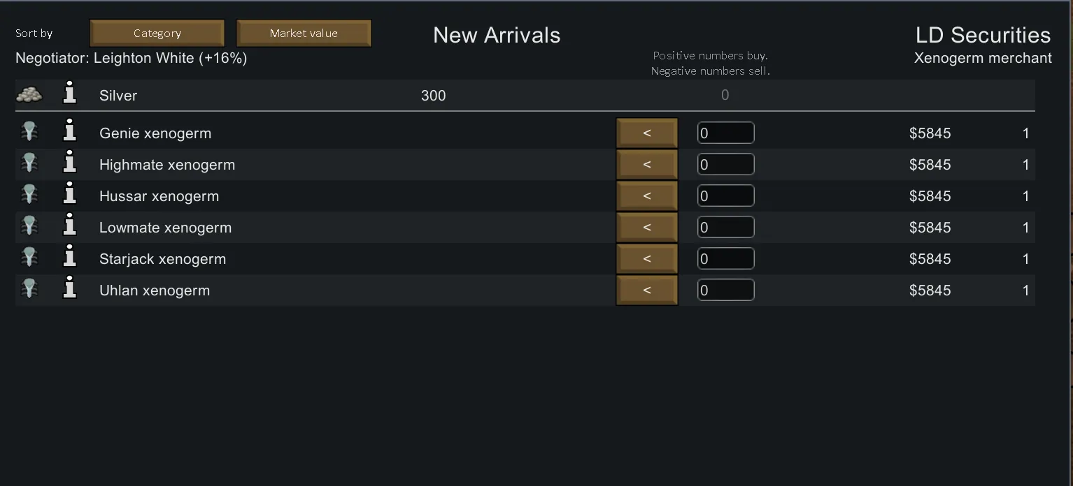Focus Uhlan xenogerm quantity input
The image size is (1073, 486).
725,290
